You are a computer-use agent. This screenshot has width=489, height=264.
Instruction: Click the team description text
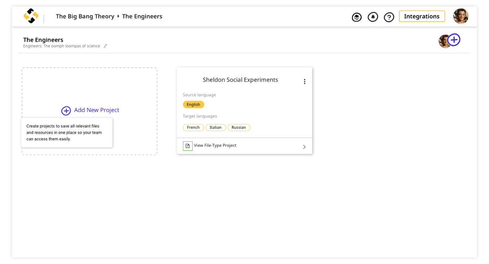click(x=62, y=46)
